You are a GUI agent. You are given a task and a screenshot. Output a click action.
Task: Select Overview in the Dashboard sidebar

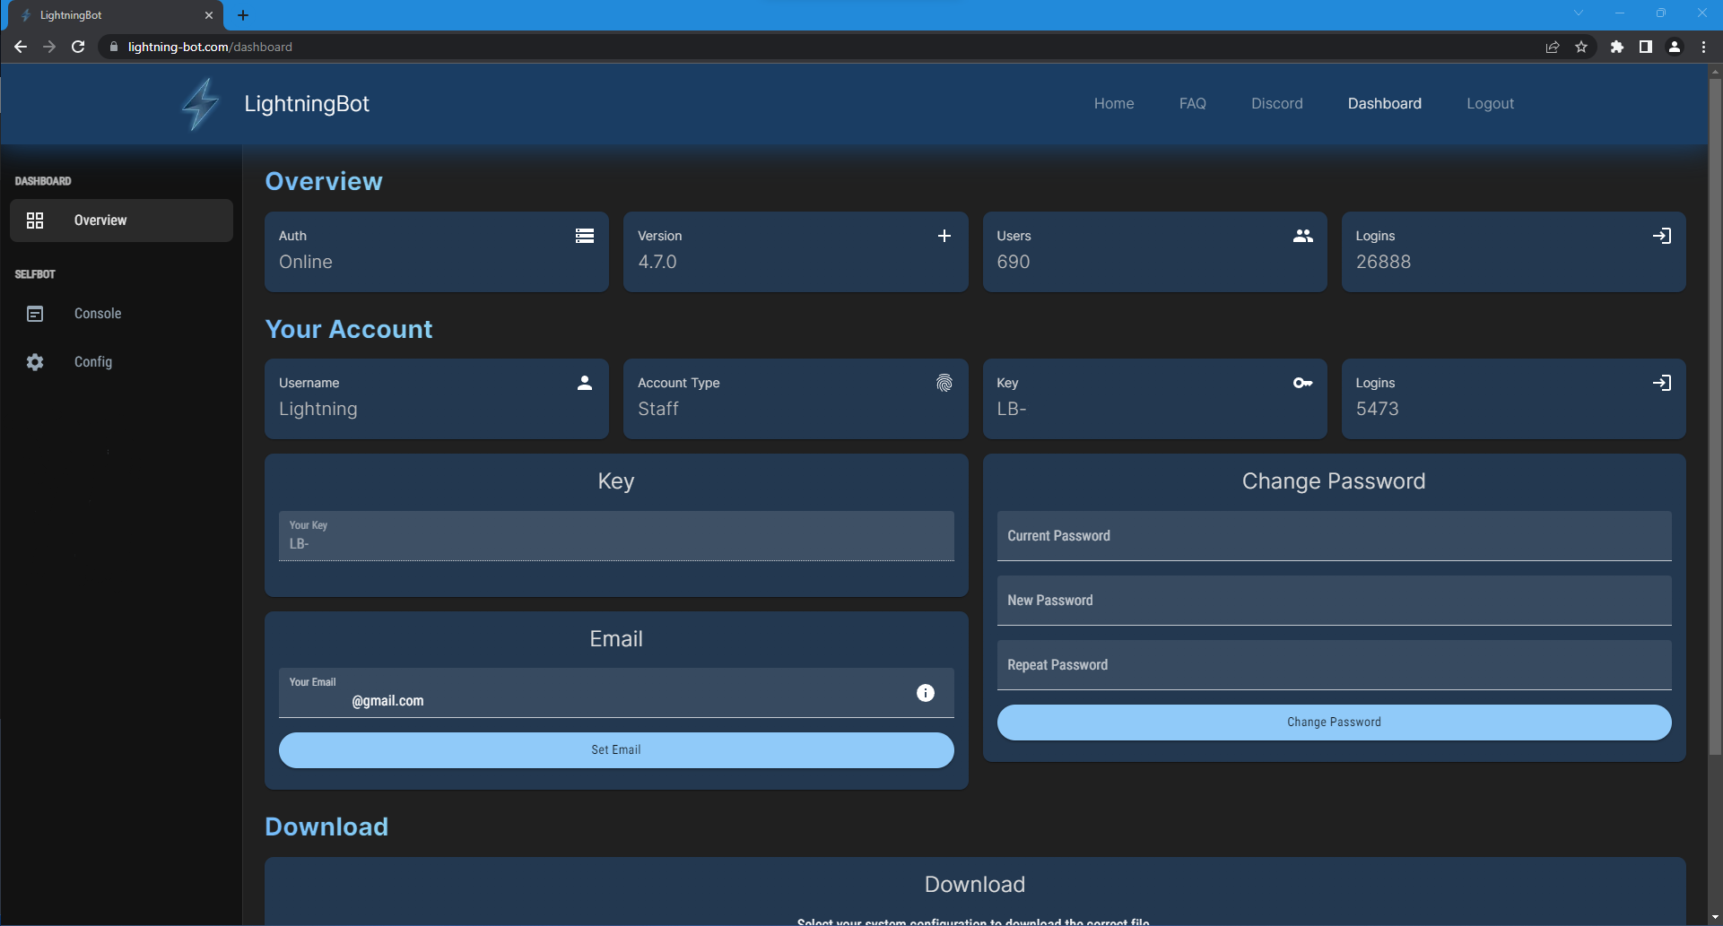(x=100, y=220)
